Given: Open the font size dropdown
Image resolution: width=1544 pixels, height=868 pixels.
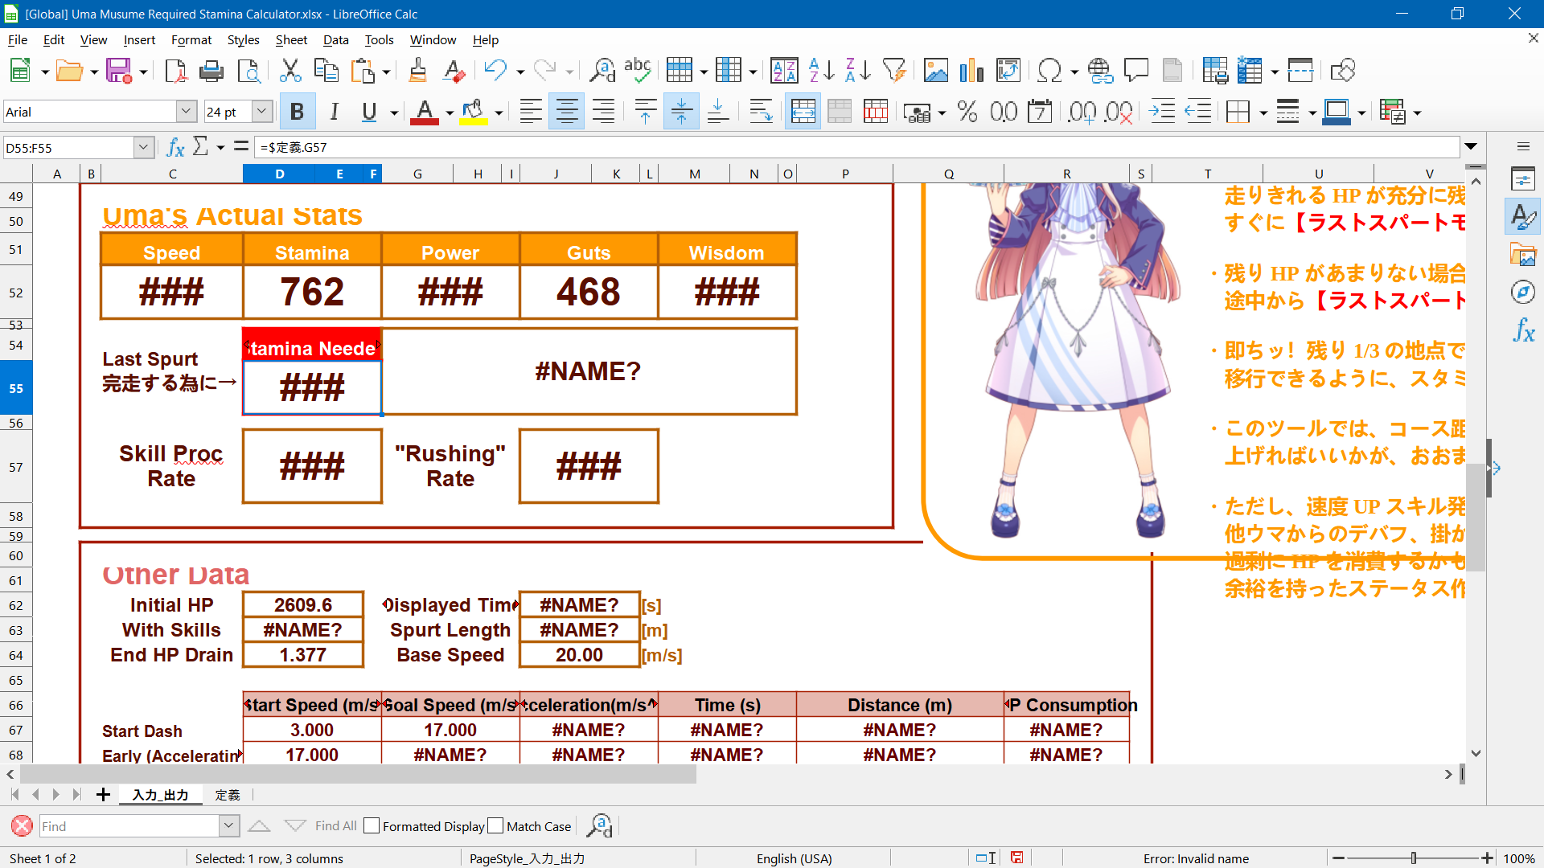Looking at the screenshot, I should [x=262, y=112].
